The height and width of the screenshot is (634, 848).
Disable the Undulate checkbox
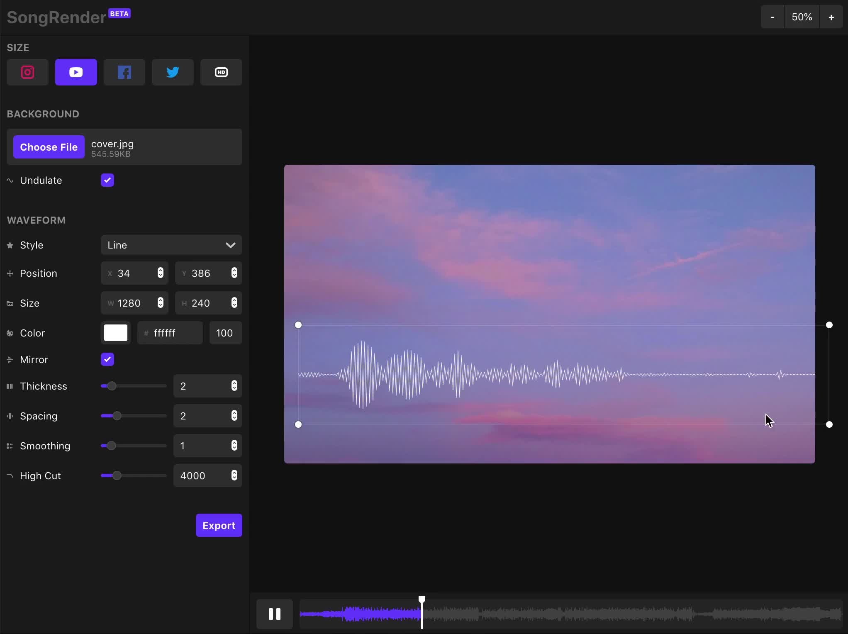(107, 180)
